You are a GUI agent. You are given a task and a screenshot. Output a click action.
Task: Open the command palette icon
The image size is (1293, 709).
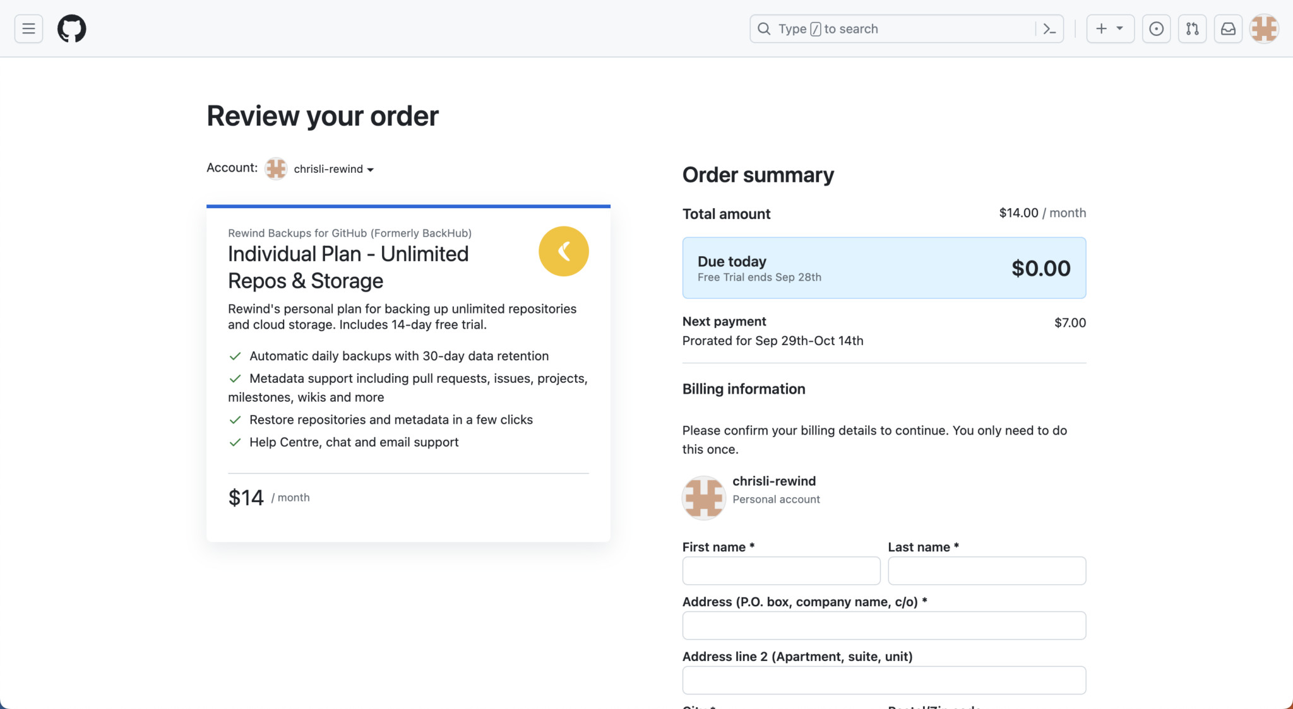[1049, 29]
